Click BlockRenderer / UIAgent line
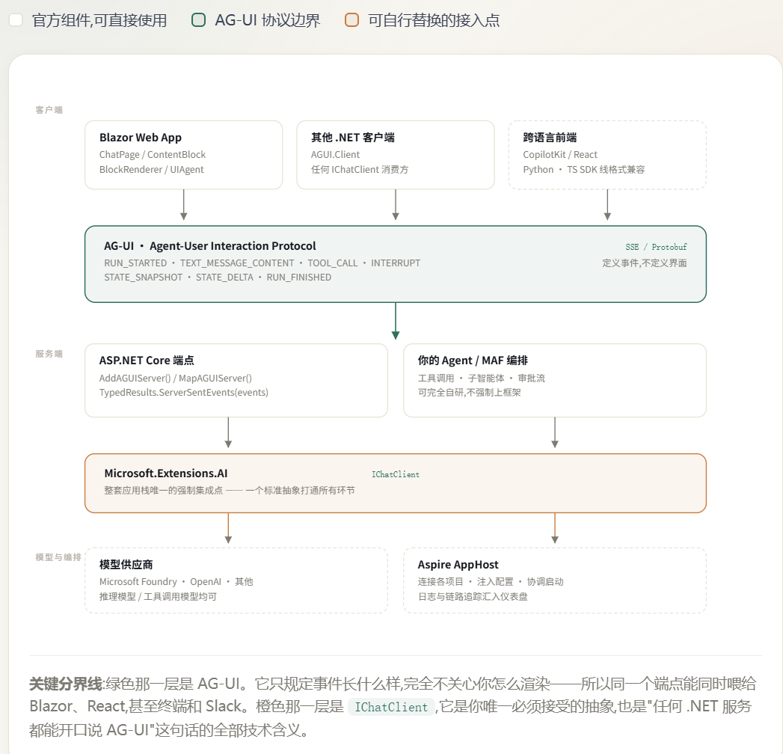Image resolution: width=783 pixels, height=754 pixels. [x=151, y=169]
